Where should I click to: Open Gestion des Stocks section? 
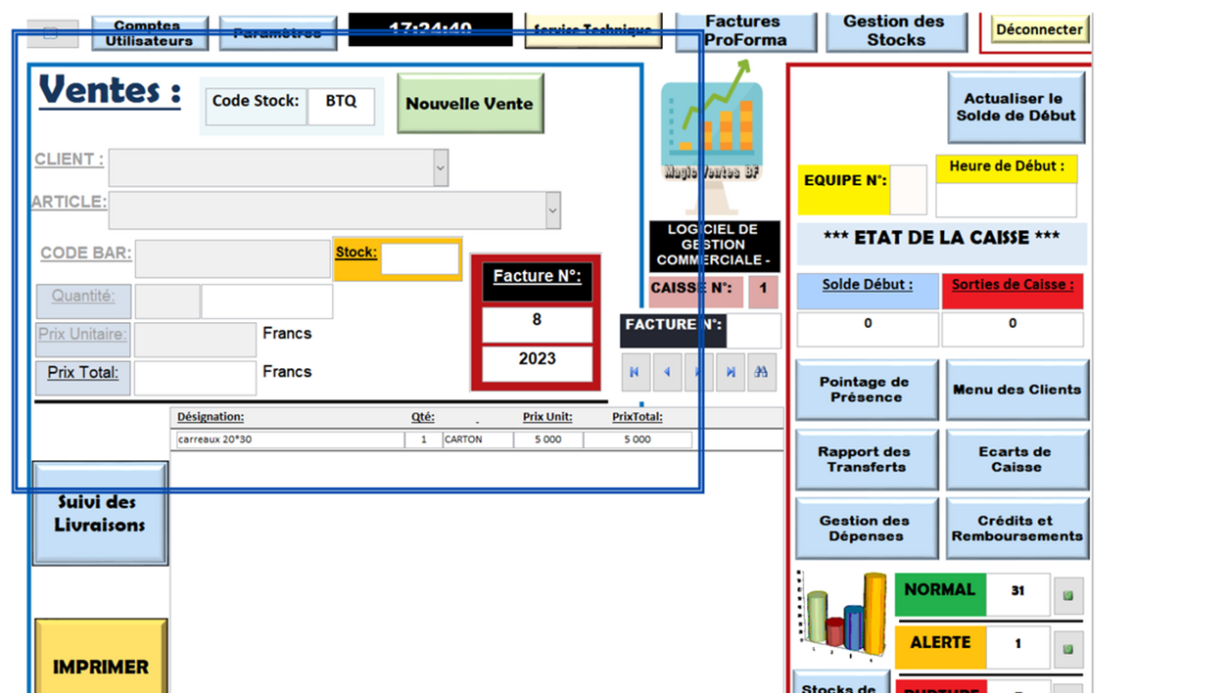coord(895,30)
